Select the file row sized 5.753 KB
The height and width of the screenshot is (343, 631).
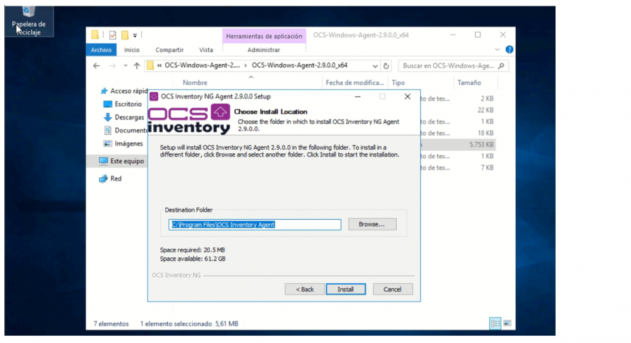point(458,144)
